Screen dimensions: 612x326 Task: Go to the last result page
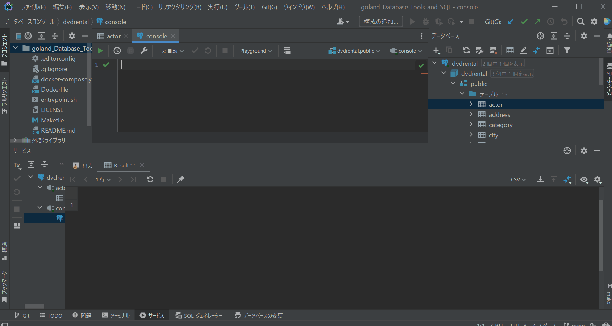coord(133,179)
